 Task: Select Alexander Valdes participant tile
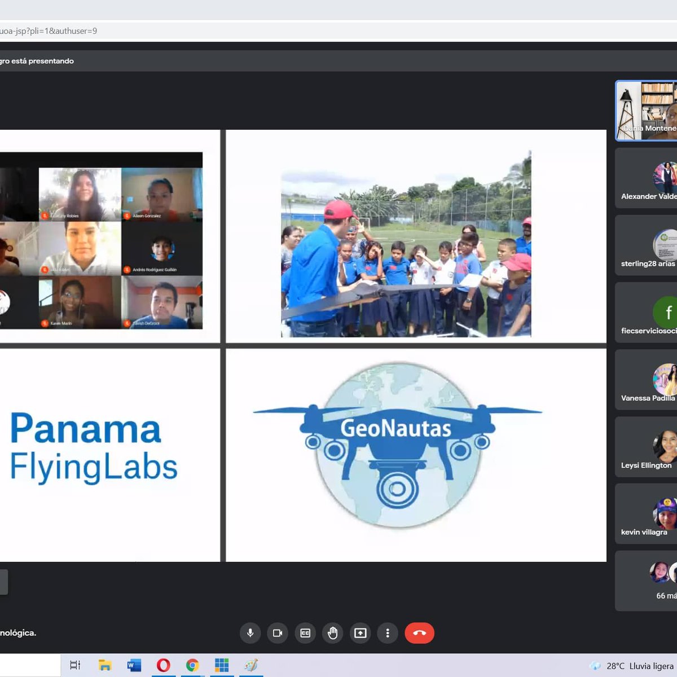coord(646,178)
